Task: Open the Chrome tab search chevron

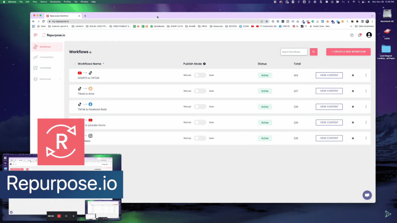Action: click(x=372, y=16)
